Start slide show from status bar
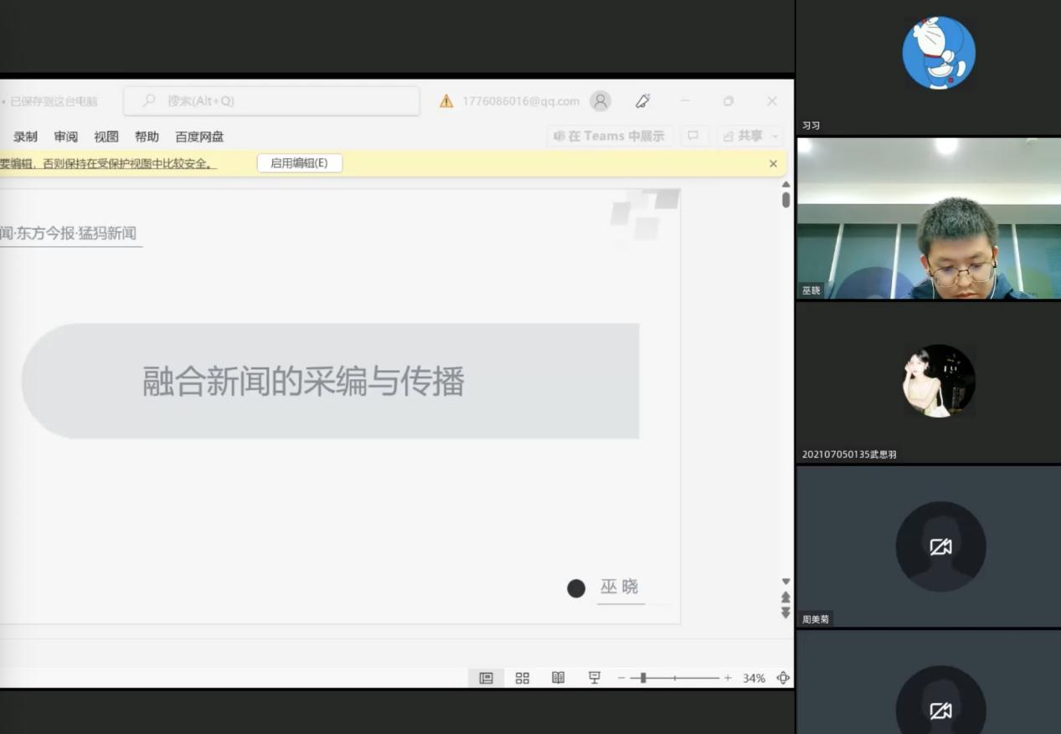The height and width of the screenshot is (734, 1061). tap(595, 678)
